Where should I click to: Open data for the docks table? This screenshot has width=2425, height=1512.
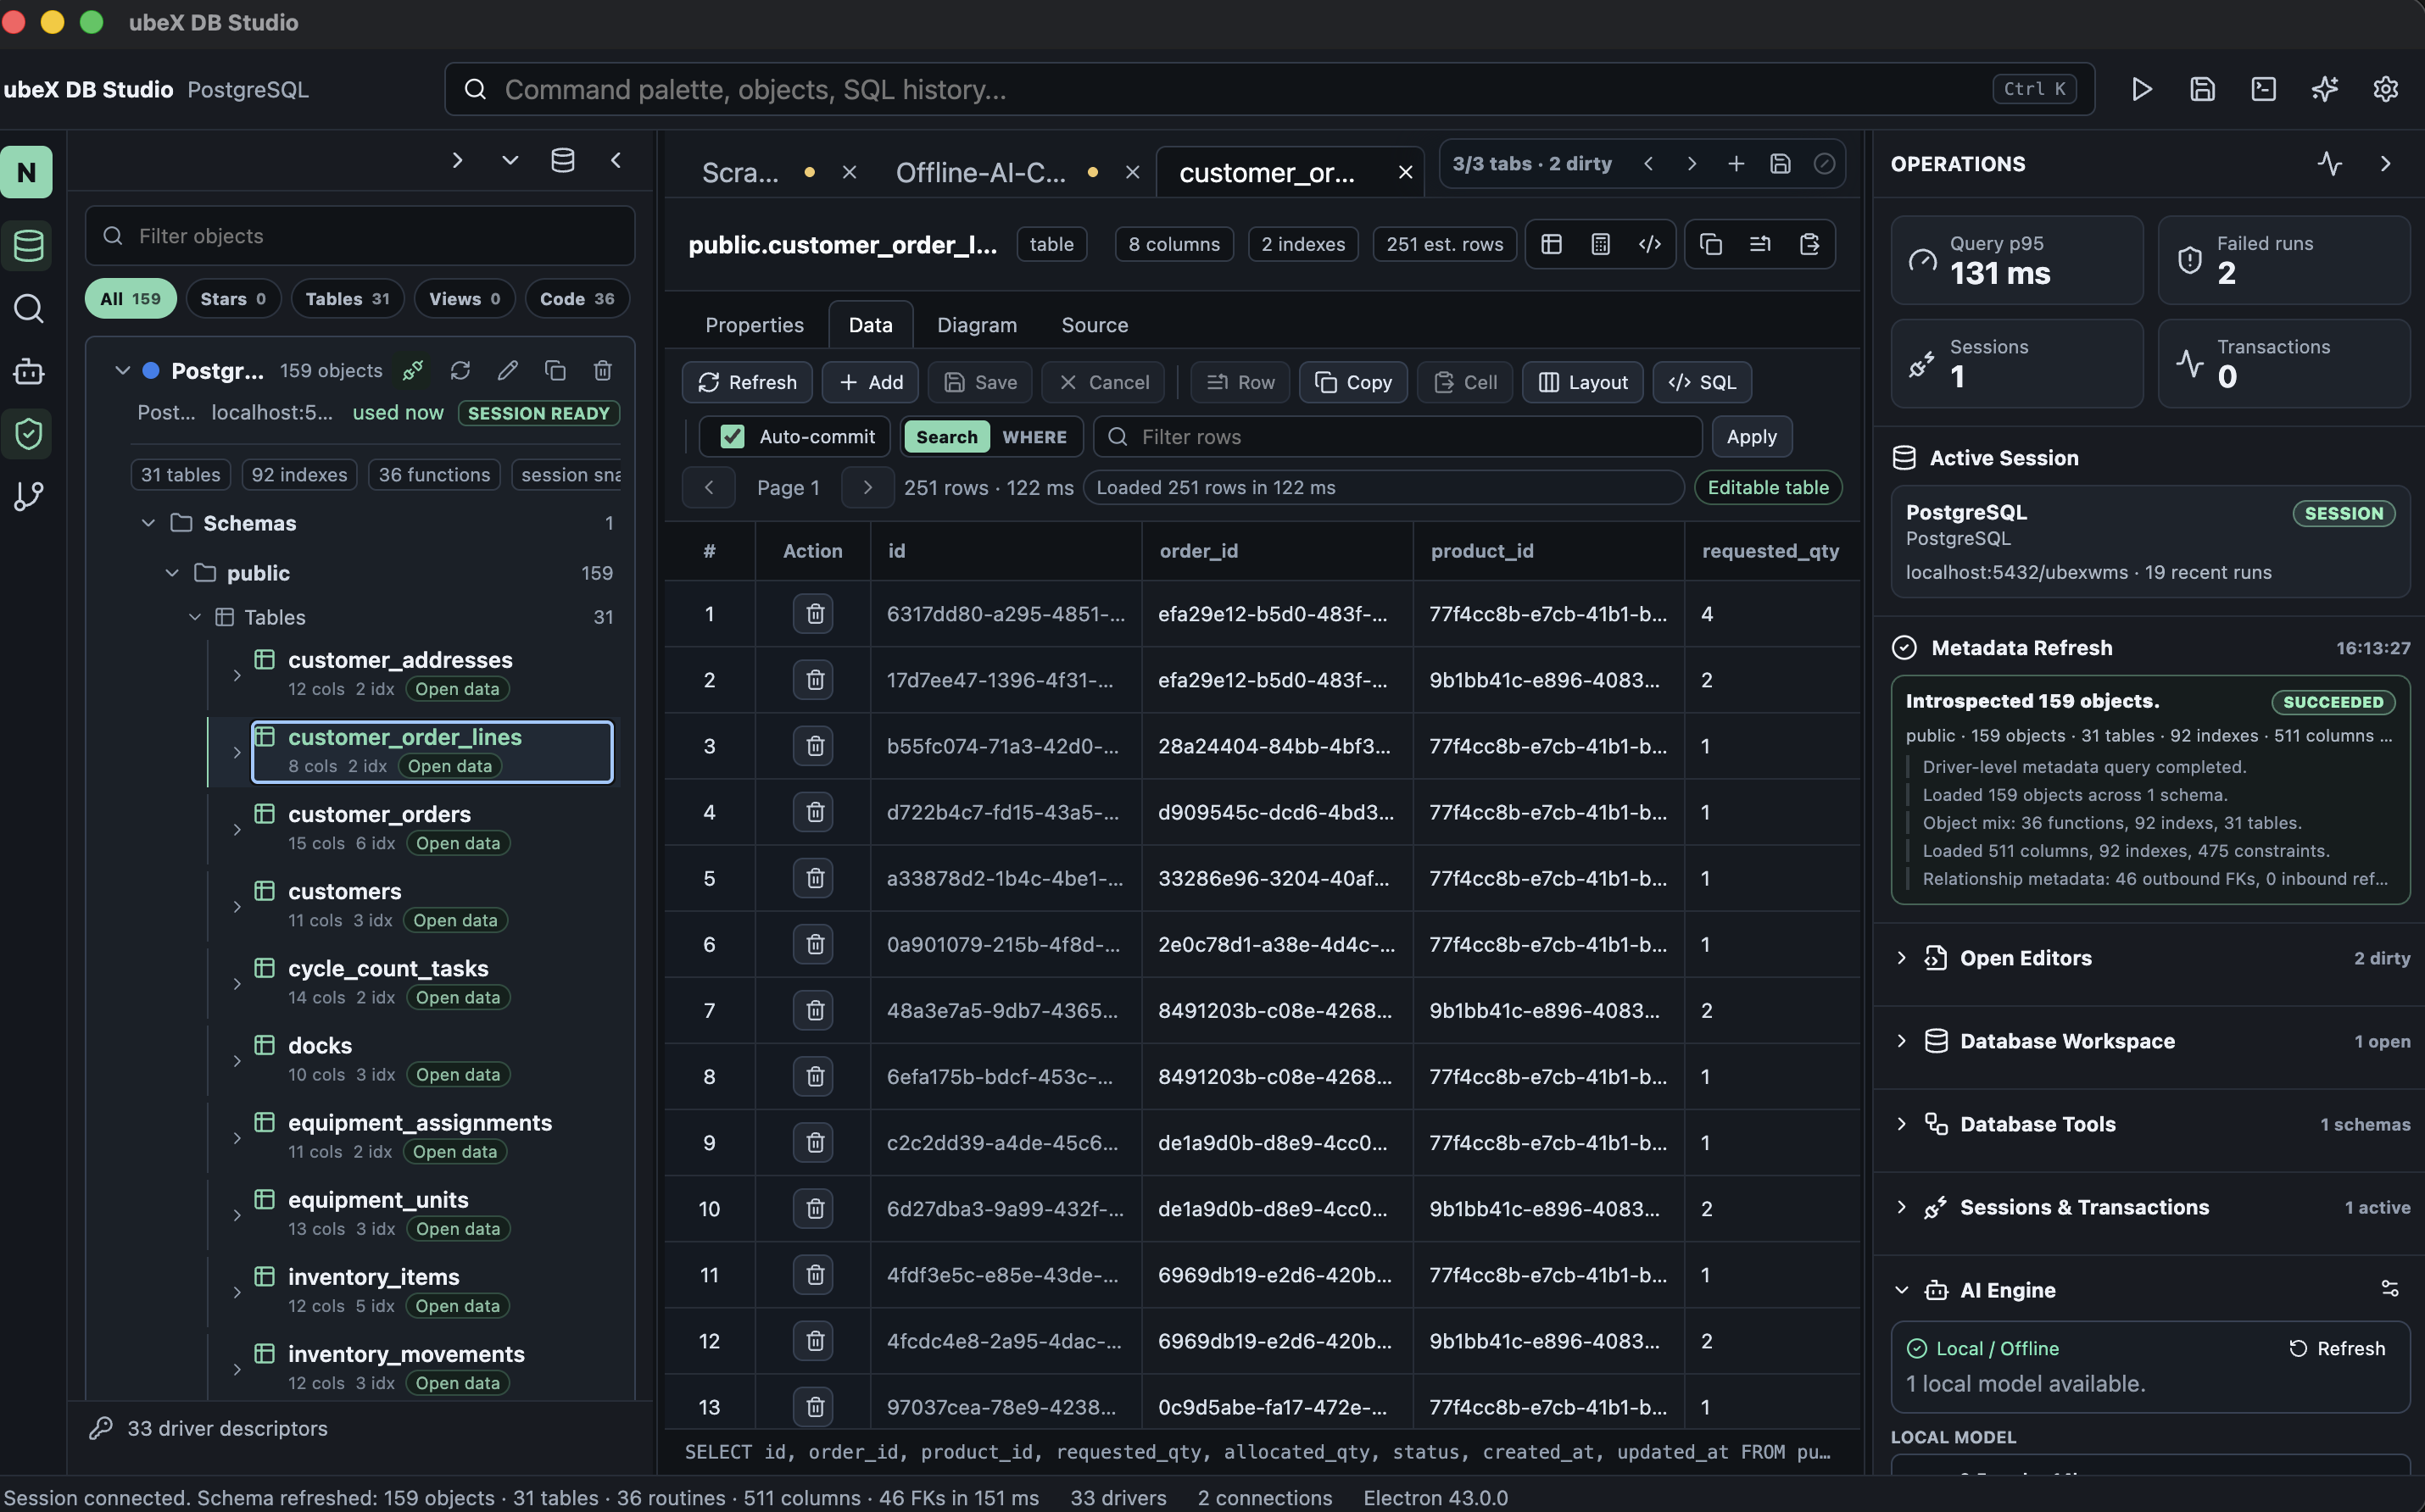pos(458,1074)
